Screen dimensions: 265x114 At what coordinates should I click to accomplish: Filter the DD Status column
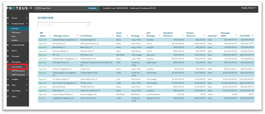pyautogui.click(x=49, y=36)
